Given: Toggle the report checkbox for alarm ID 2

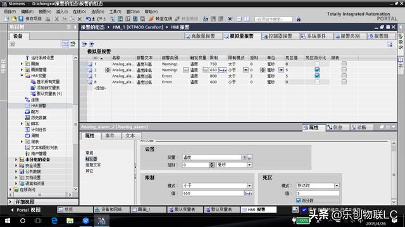Looking at the screenshot, I should 344,70.
